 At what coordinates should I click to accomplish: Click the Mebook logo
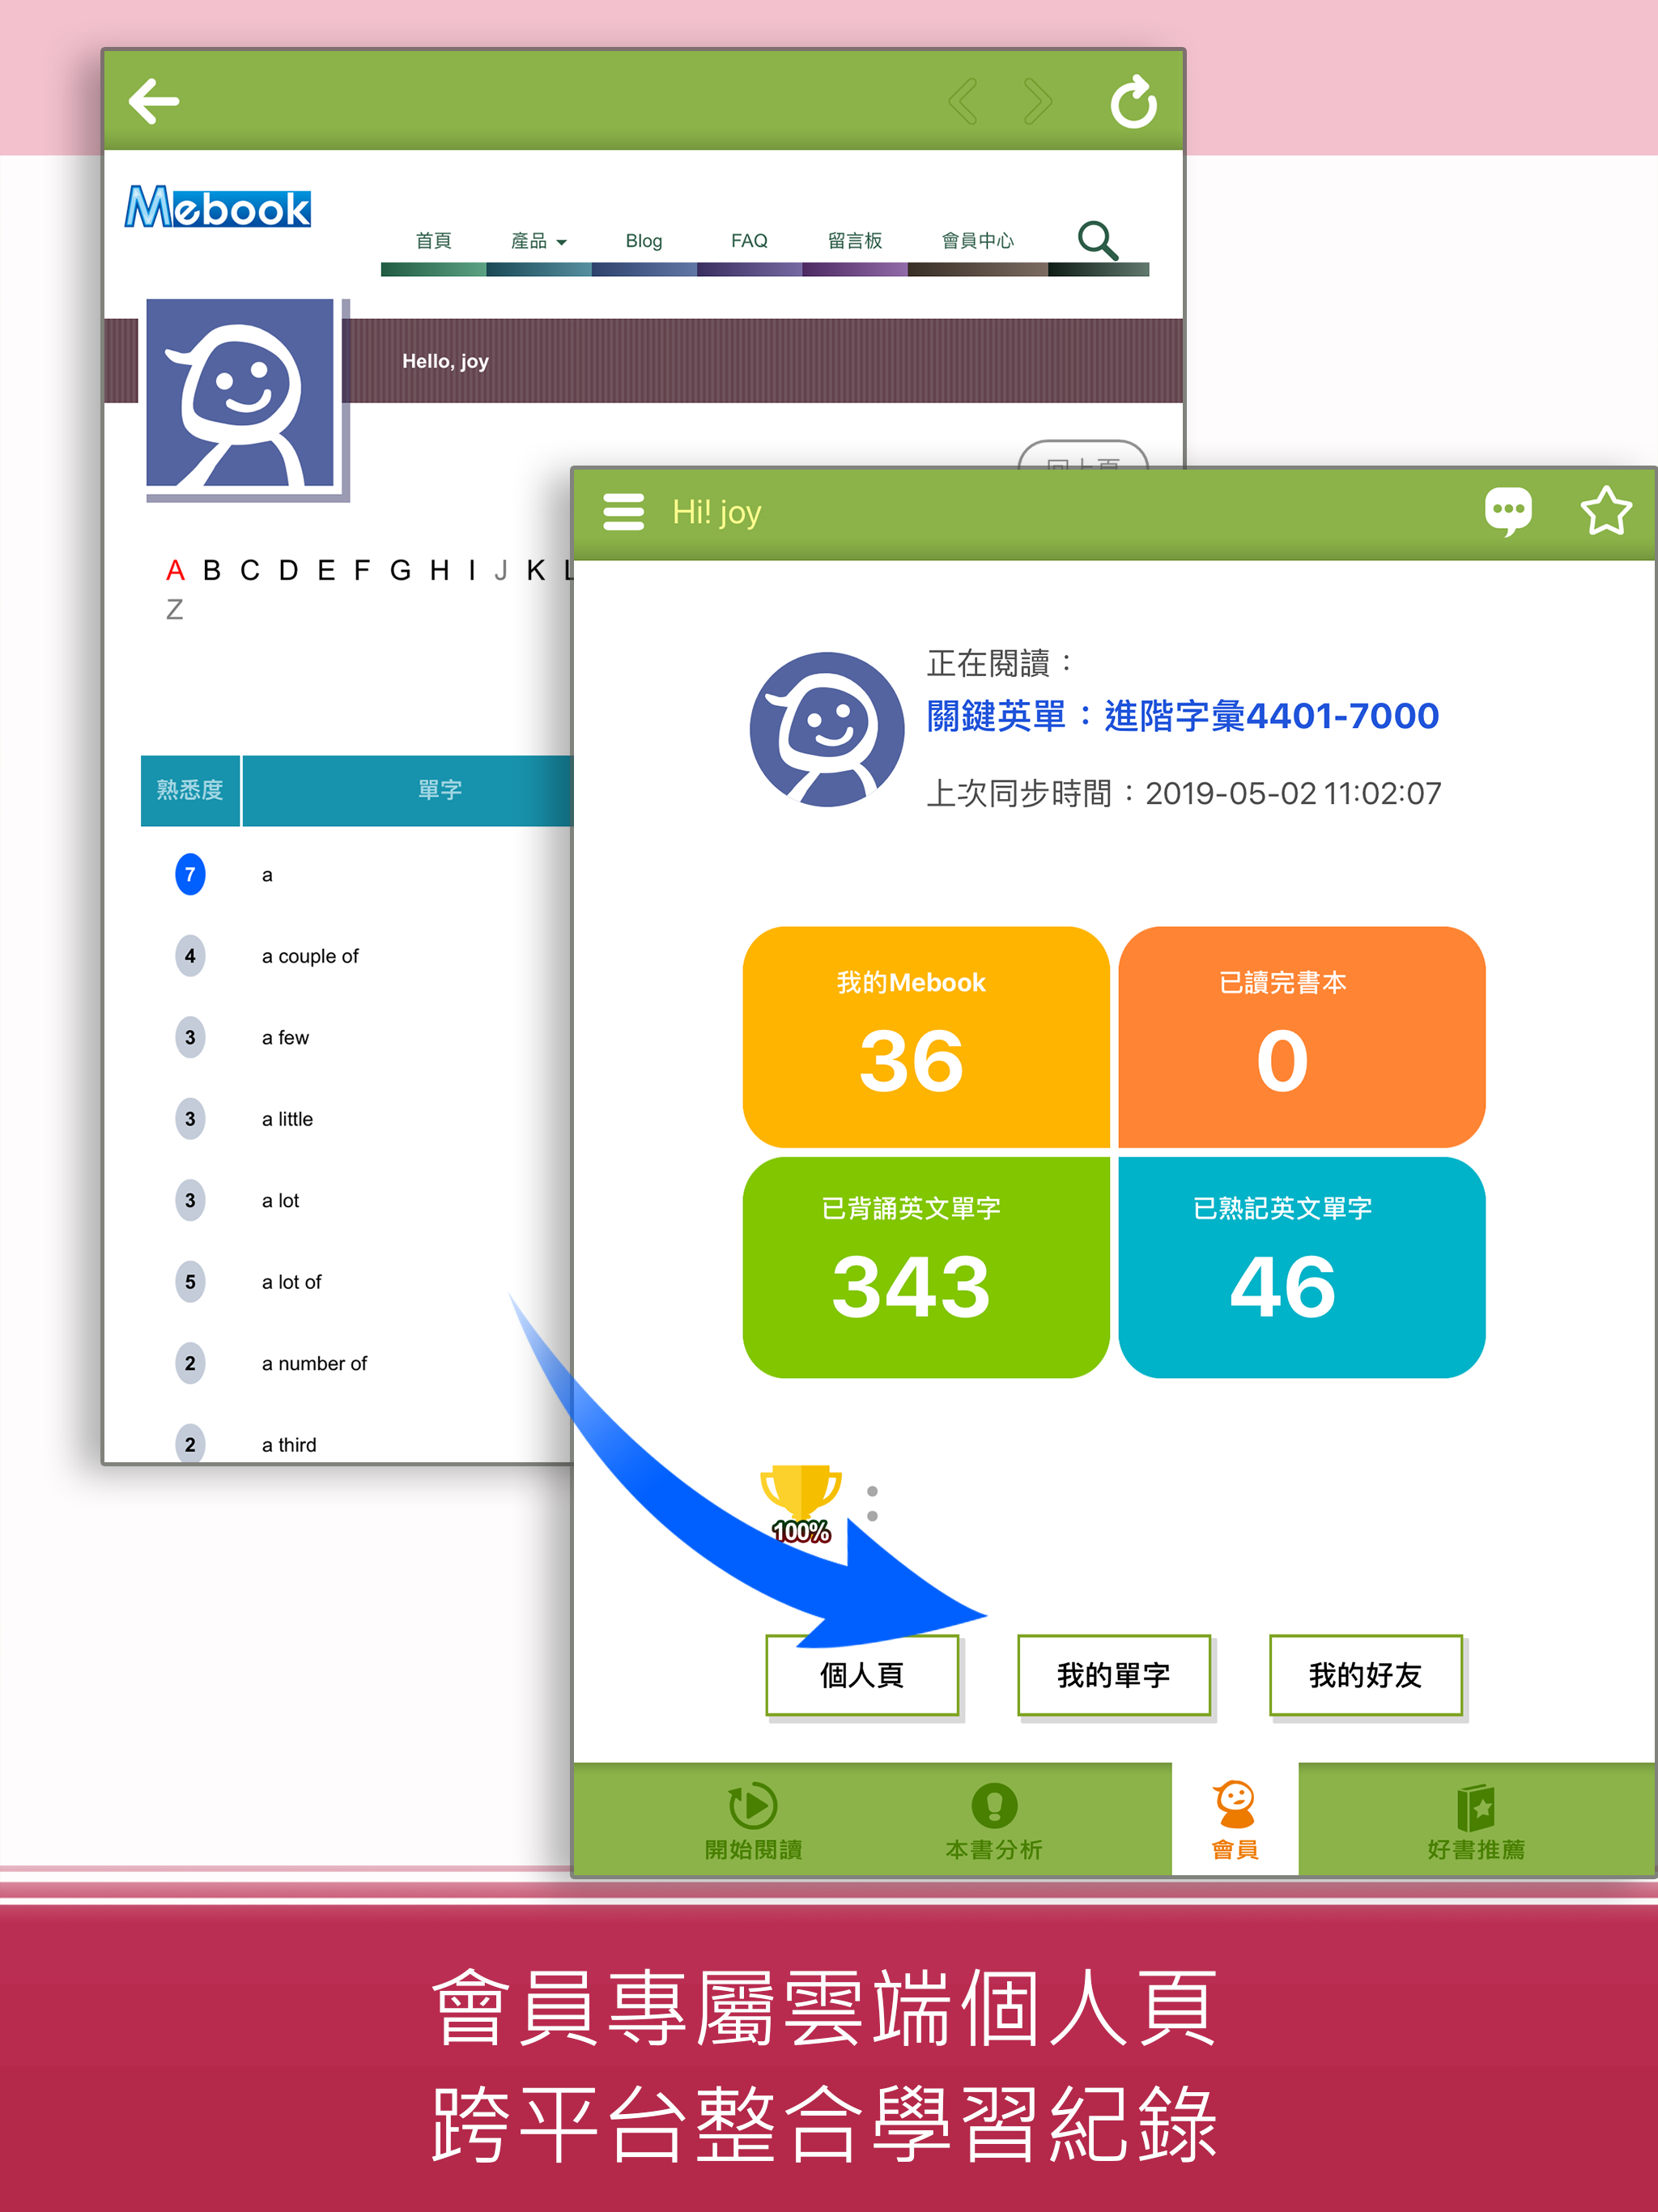[217, 207]
